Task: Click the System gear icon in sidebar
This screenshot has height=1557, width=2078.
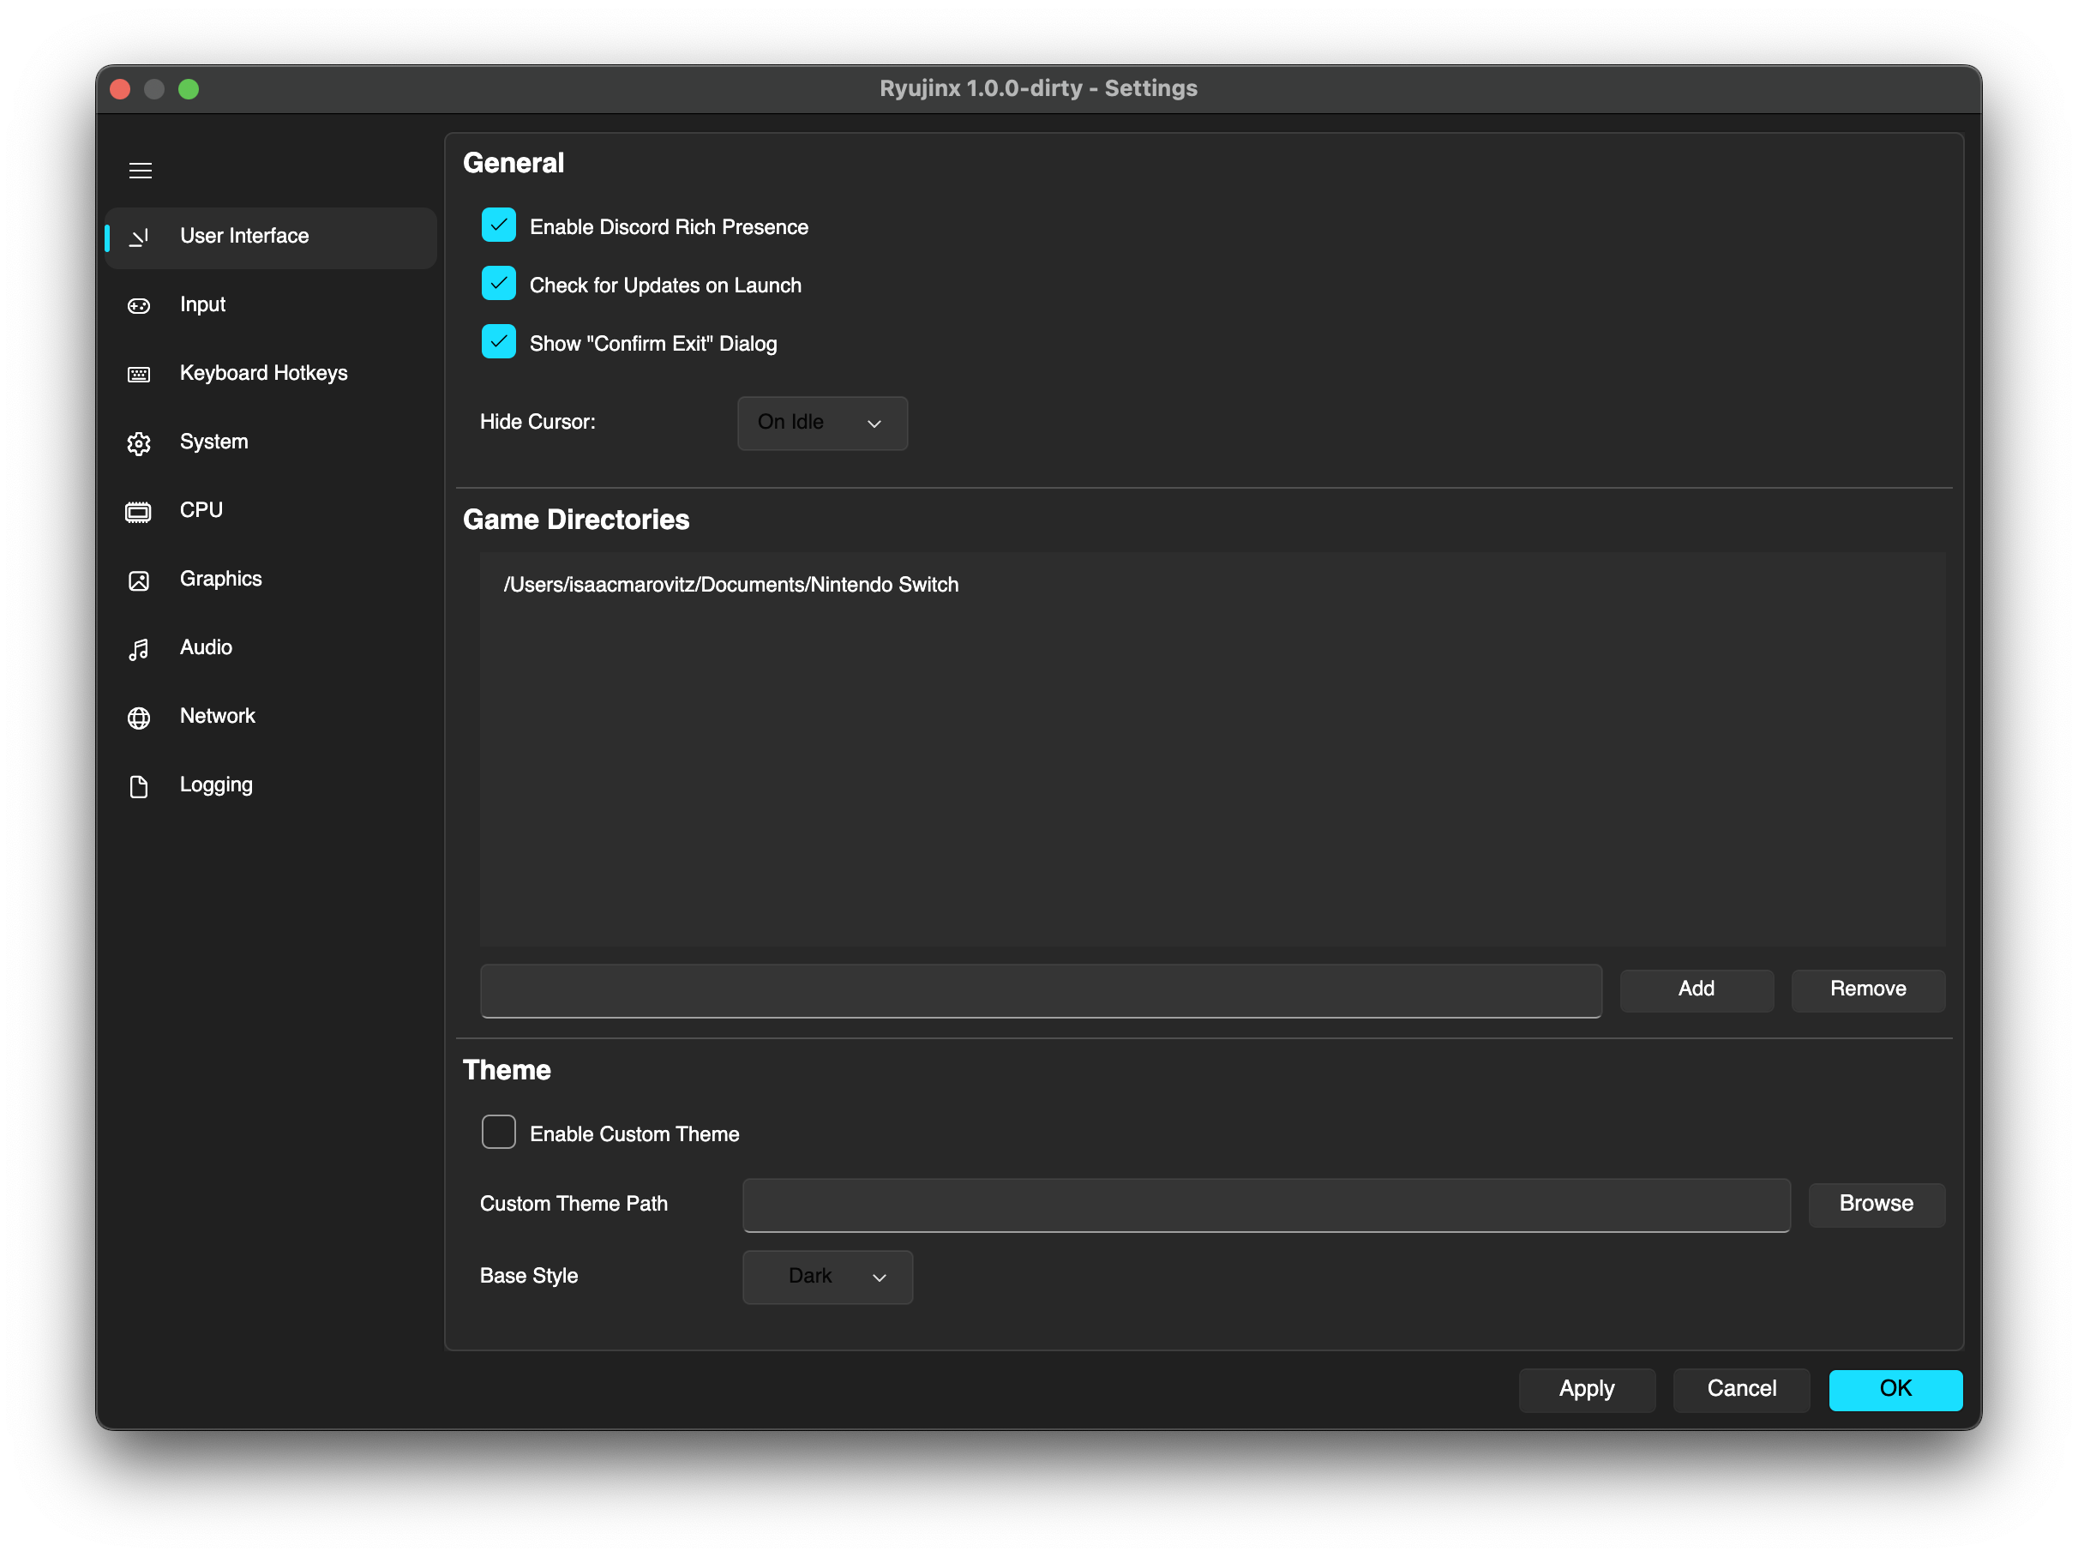Action: coord(139,442)
